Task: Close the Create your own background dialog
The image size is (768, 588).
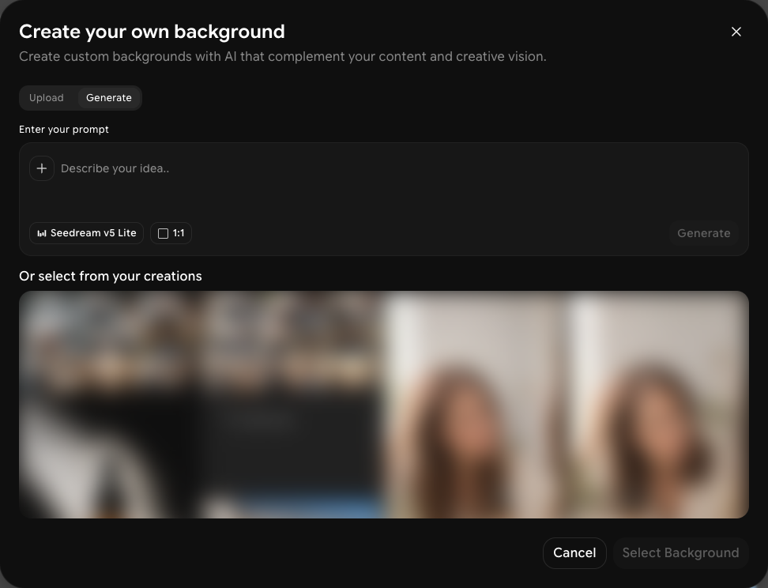Action: pos(736,32)
